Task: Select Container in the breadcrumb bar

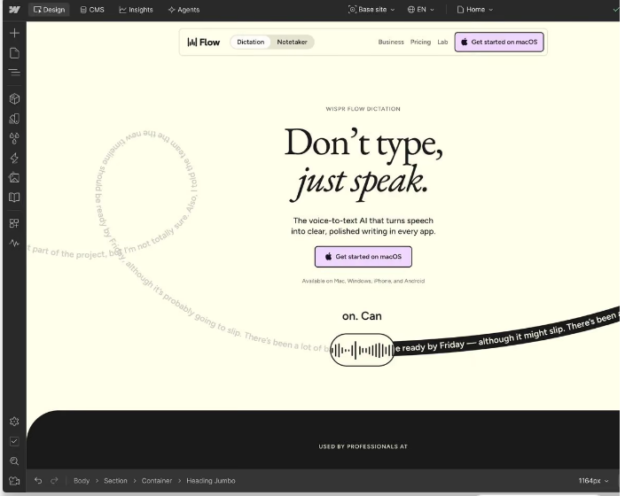Action: pos(157,481)
